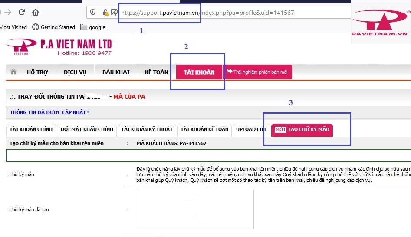Viewport: 411px width, 237px height.
Task: Switch to TÀI KHOẢN KỸ THUẬT tab
Action: [x=147, y=129]
